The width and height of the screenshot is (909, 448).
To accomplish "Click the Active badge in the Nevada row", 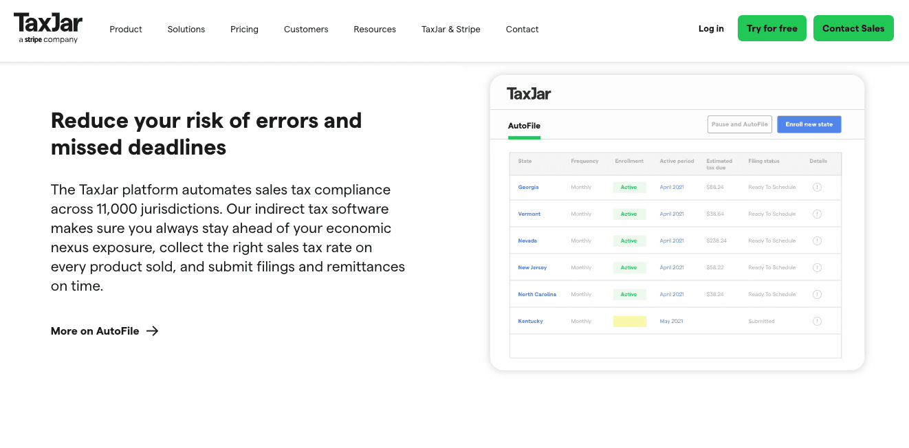I will point(629,240).
